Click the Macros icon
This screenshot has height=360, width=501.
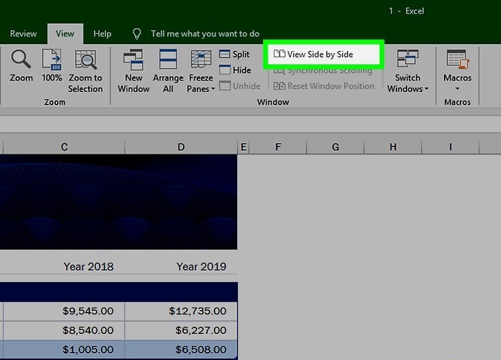coord(457,60)
